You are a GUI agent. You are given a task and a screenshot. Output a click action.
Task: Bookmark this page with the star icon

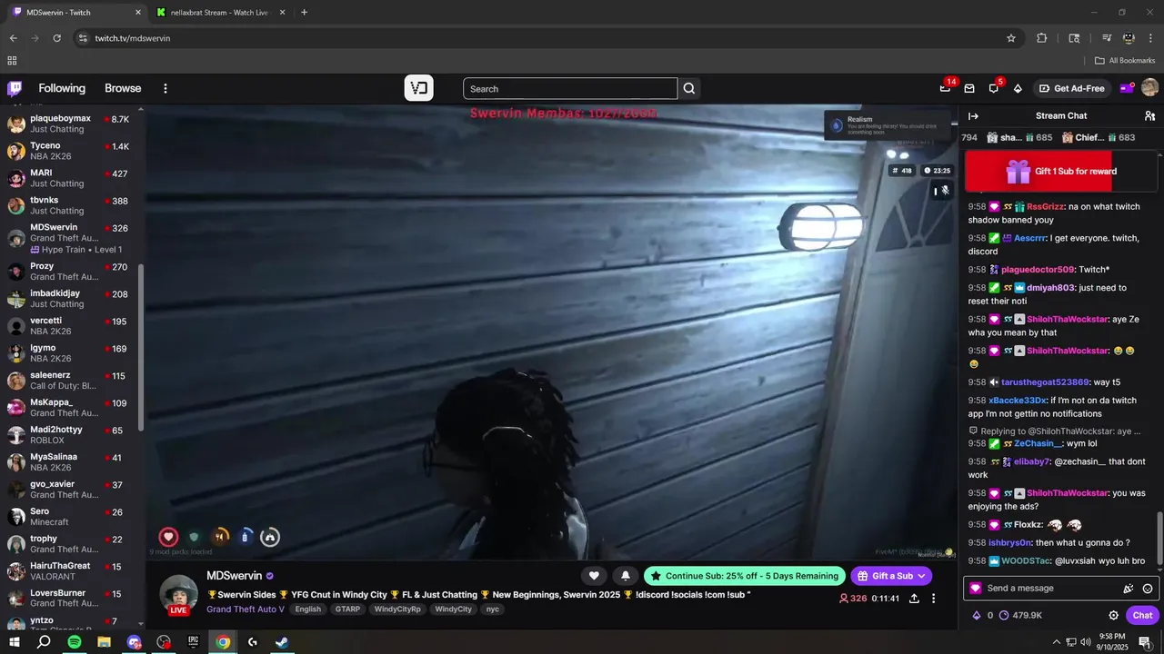click(1011, 38)
